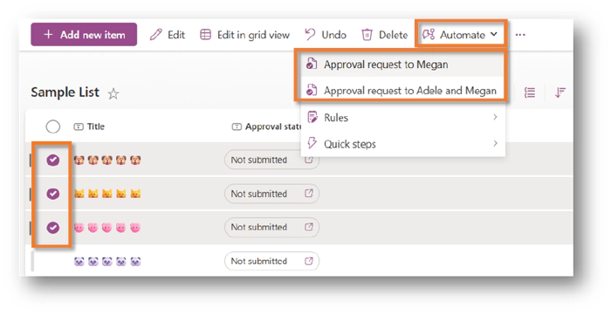Choose Approval request to Megan
611x314 pixels.
click(401, 65)
